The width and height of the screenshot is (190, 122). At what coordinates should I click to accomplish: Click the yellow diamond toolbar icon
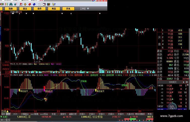tap(25, 4)
